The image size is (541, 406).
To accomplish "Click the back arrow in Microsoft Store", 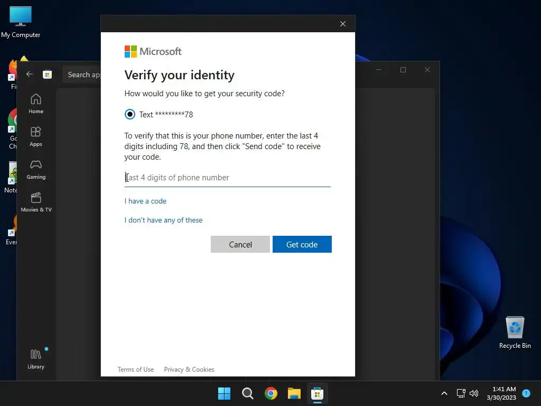I will pos(30,74).
